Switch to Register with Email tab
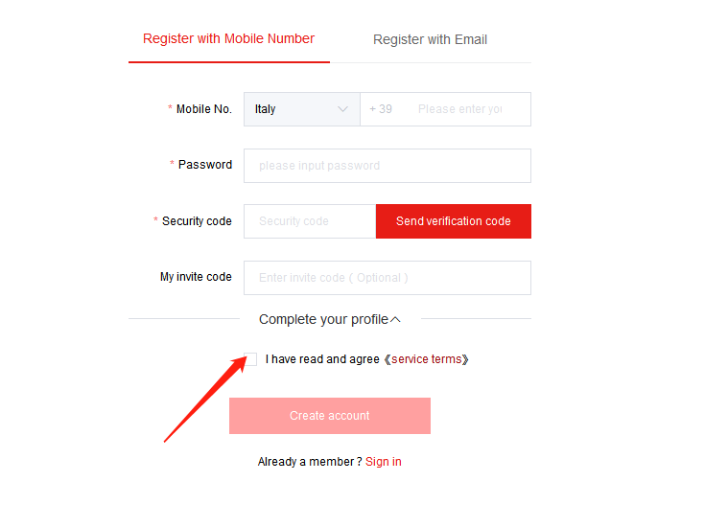The height and width of the screenshot is (527, 728). 430,39
